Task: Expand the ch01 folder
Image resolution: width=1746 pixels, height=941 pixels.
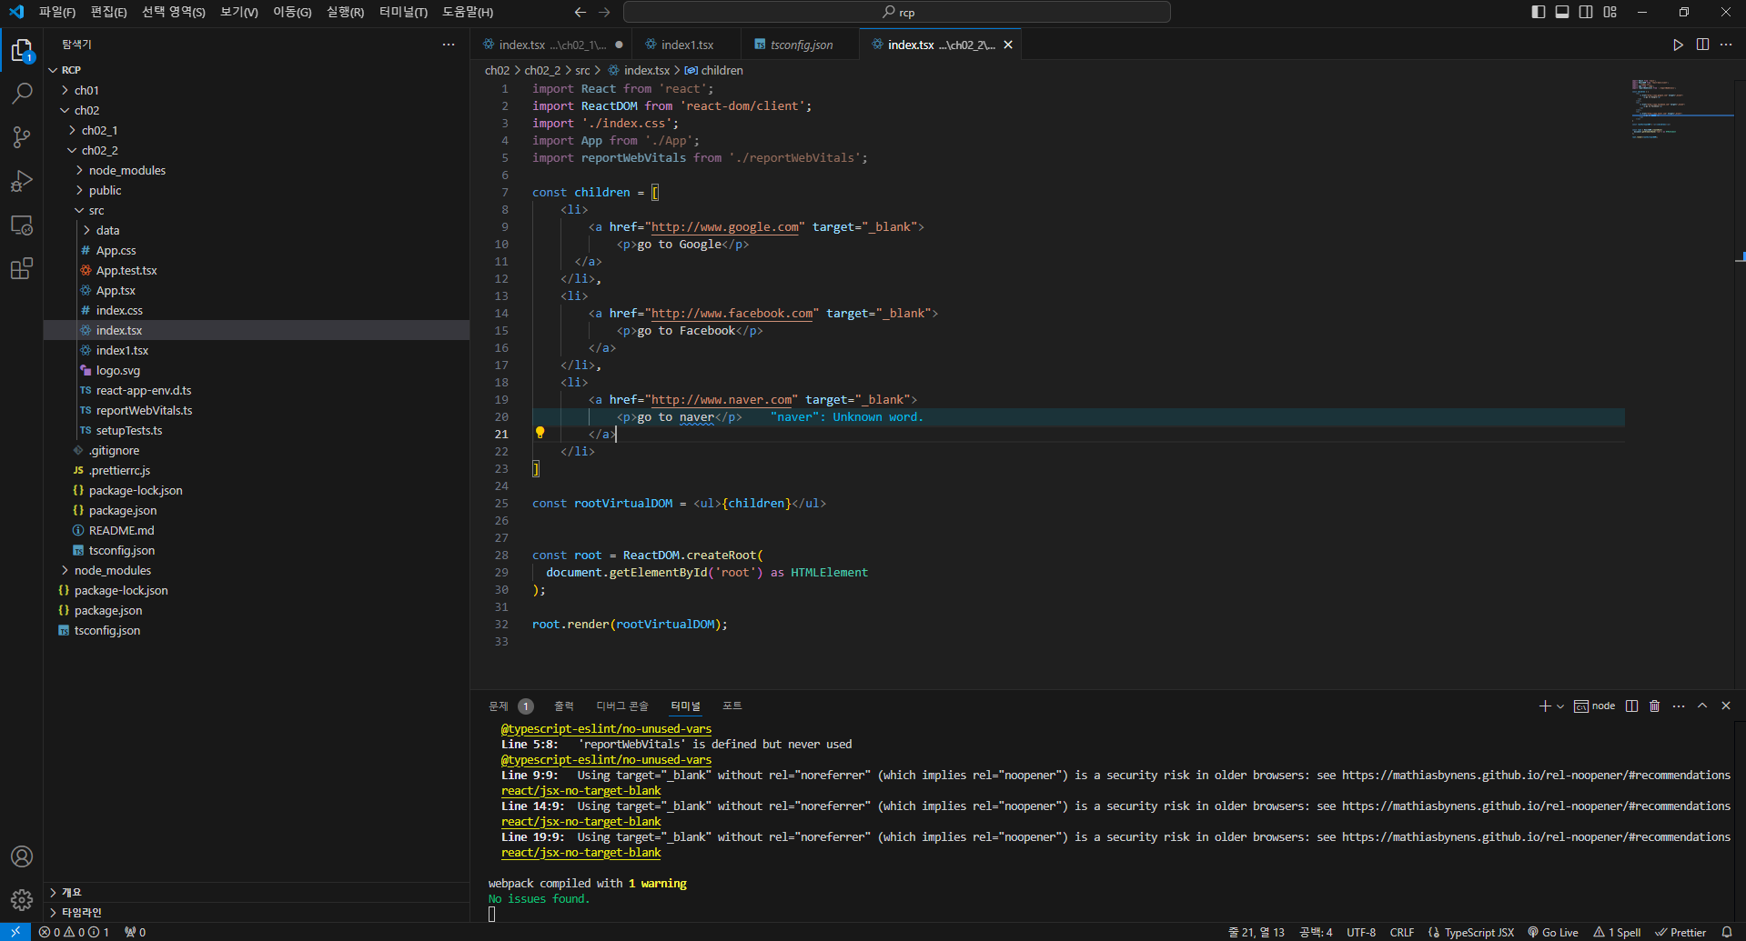Action: (x=86, y=90)
